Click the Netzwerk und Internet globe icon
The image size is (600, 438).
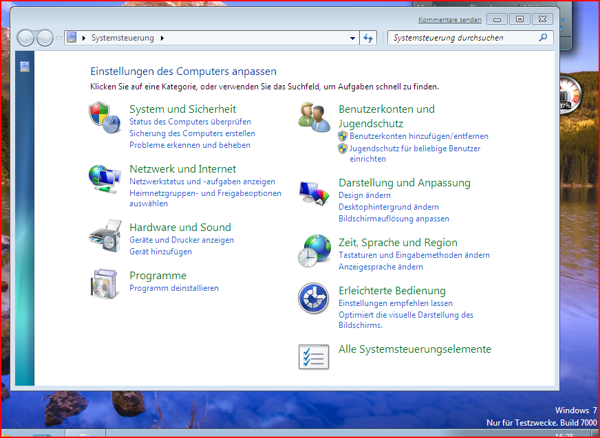pos(105,179)
